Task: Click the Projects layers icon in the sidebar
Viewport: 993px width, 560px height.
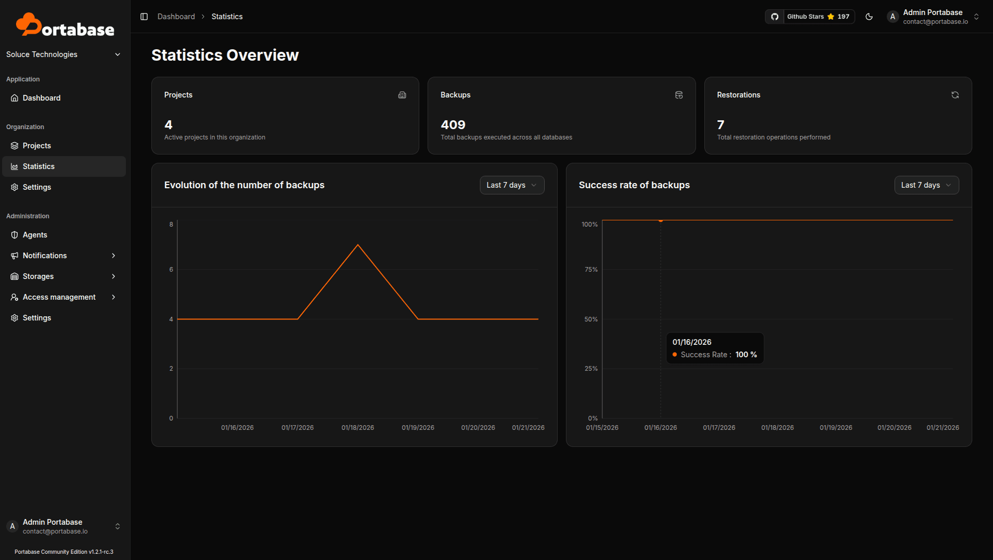Action: tap(15, 146)
